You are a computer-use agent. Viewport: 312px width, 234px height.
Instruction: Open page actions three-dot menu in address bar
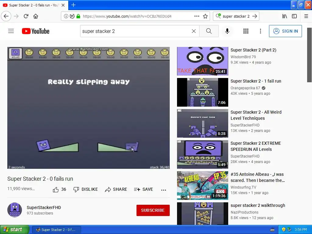point(197,16)
